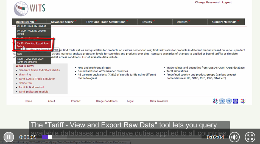Click the WITS globe logo
This screenshot has width=260, height=144.
click(x=21, y=9)
